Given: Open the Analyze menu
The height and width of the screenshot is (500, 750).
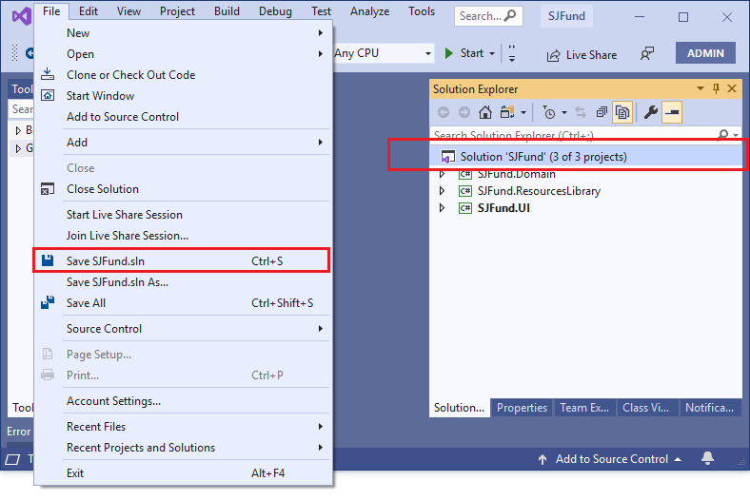Looking at the screenshot, I should (369, 11).
